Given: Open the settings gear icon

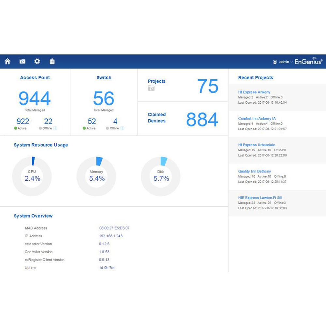Looking at the screenshot, I should (37, 61).
